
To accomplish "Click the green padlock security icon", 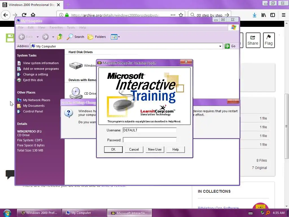I will click(67, 15).
